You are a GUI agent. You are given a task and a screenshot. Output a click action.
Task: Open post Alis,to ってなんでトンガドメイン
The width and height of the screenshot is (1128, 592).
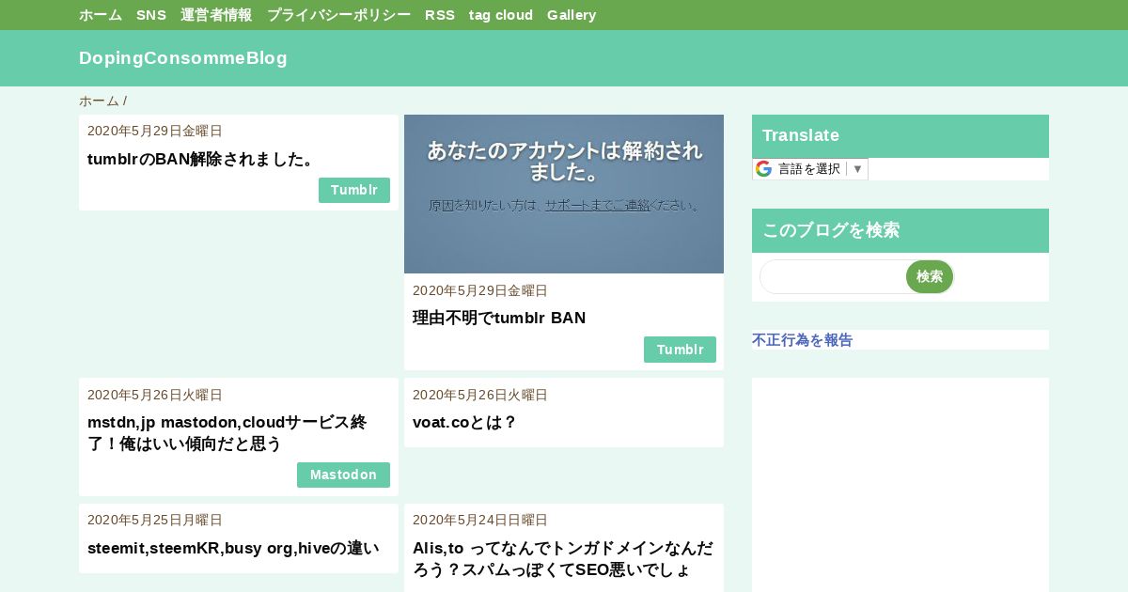tap(563, 558)
